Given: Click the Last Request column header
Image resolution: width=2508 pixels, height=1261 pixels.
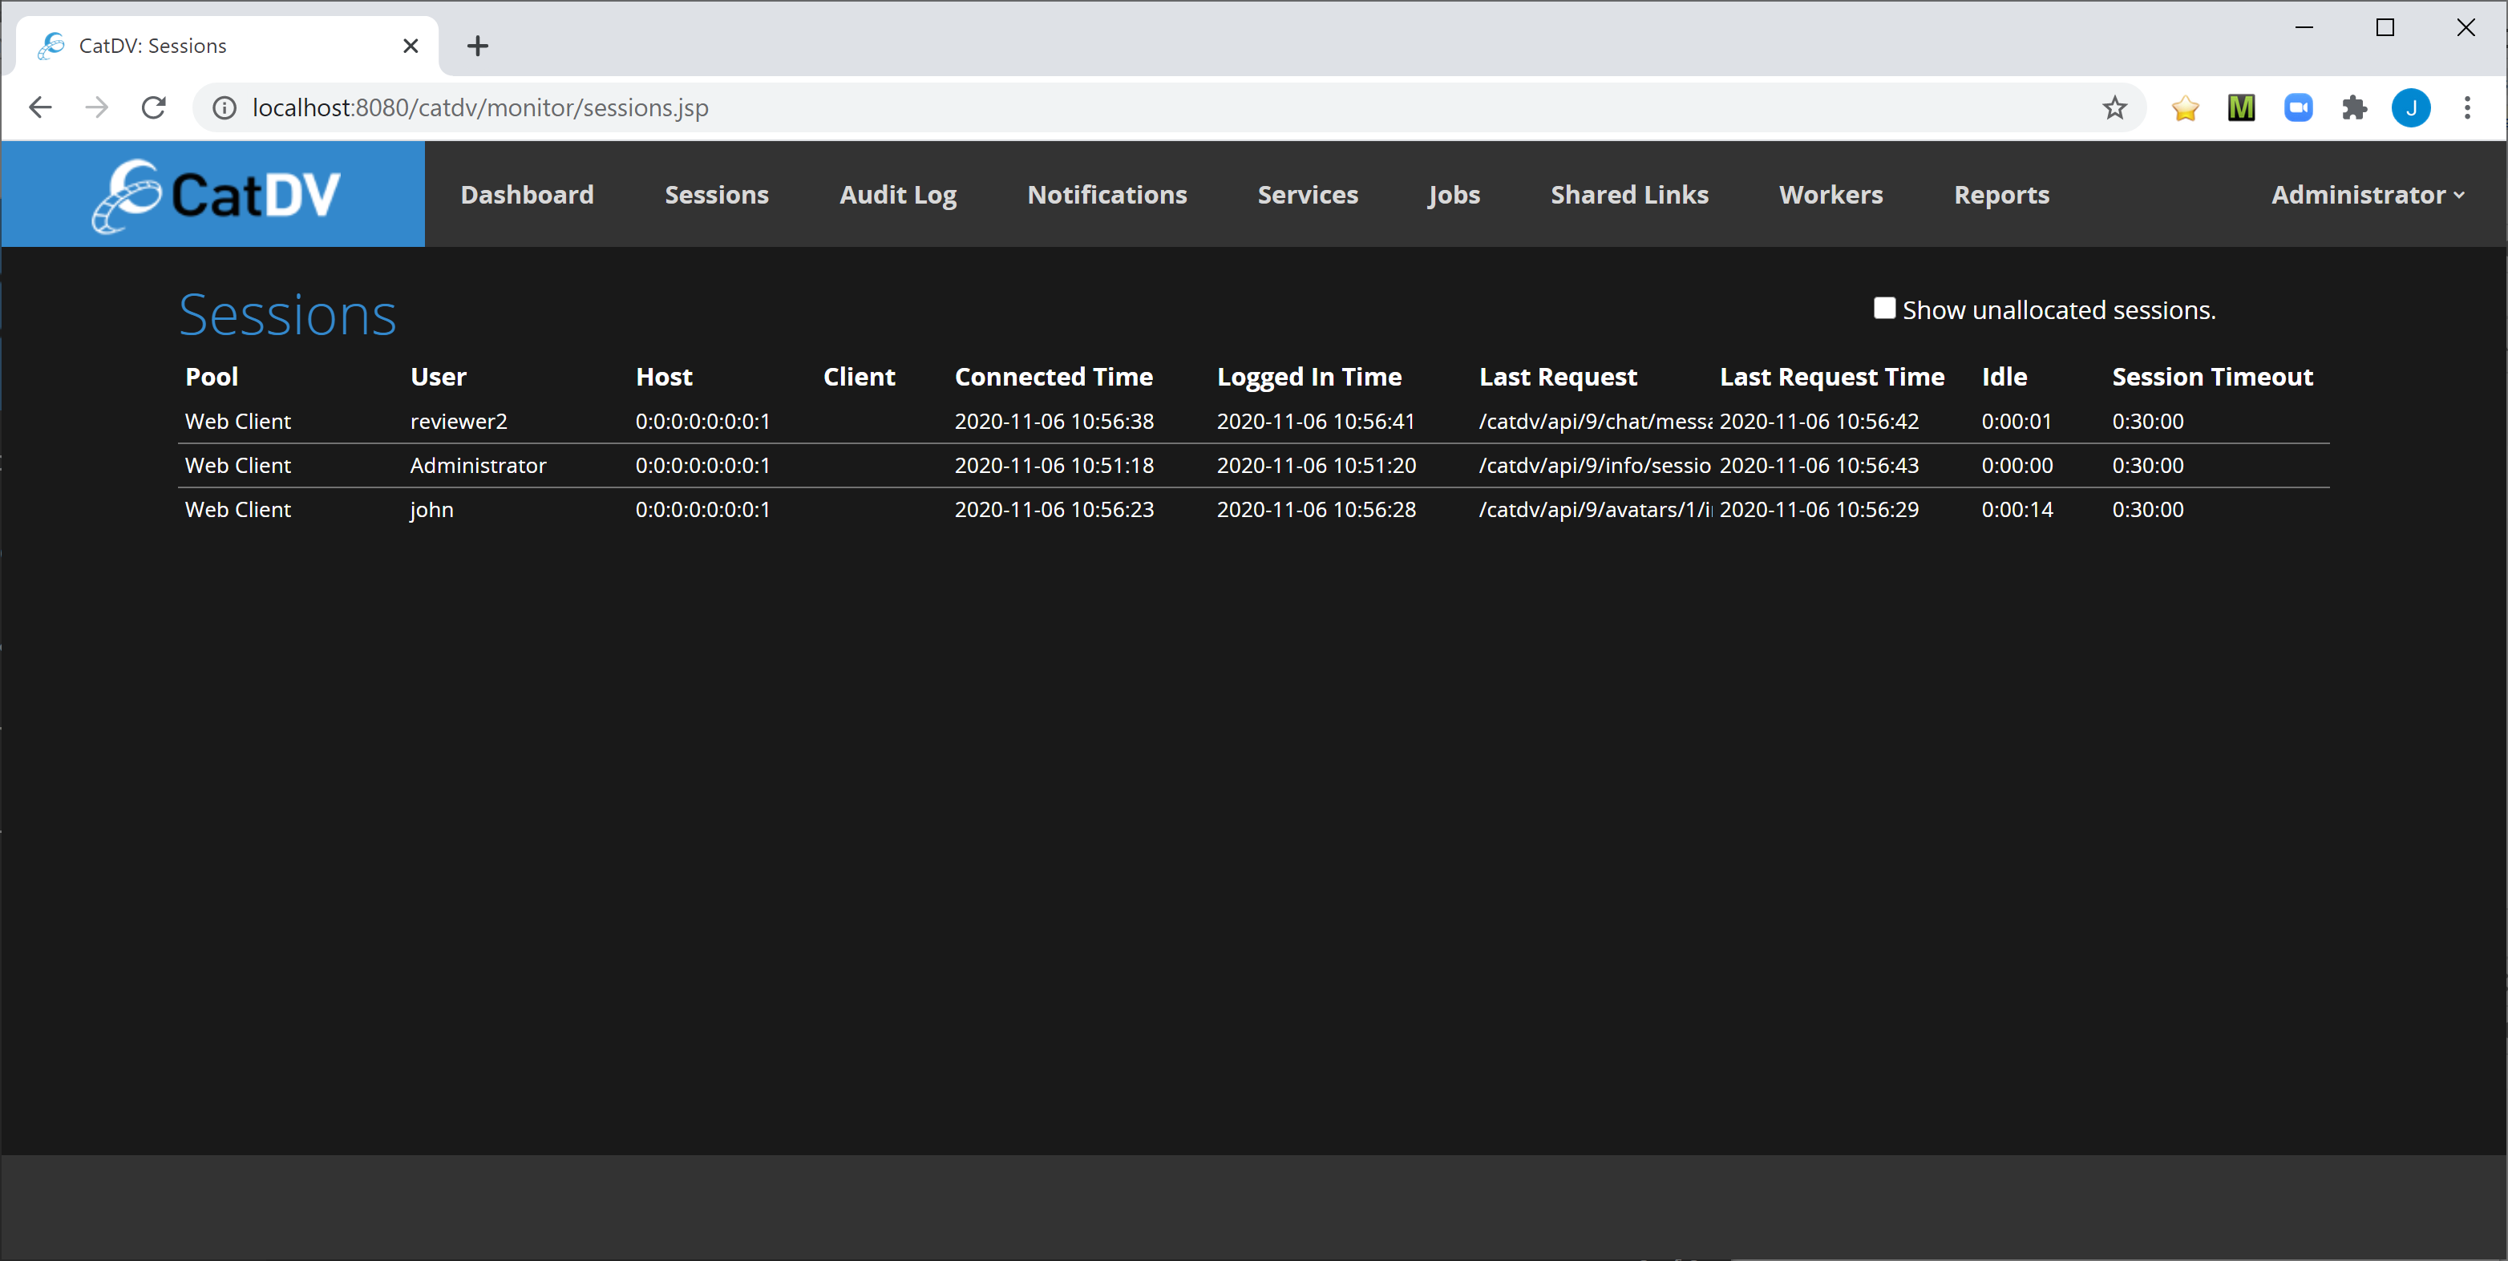Looking at the screenshot, I should point(1558,377).
